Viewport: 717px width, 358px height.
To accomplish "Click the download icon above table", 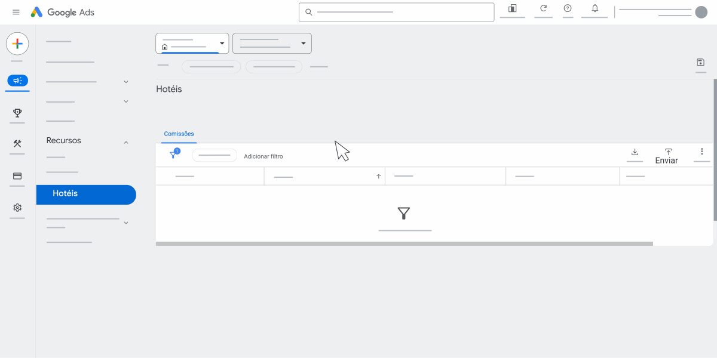I will [x=635, y=152].
